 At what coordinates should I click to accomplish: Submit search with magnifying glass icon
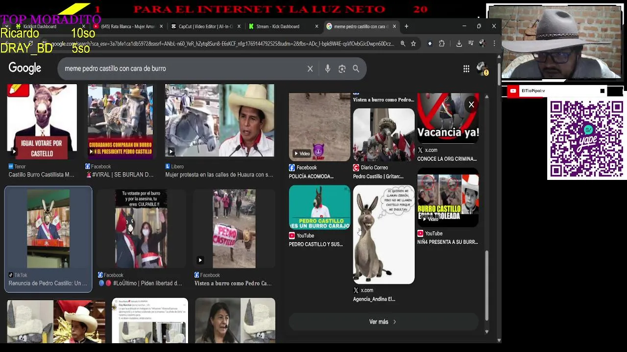coord(356,69)
